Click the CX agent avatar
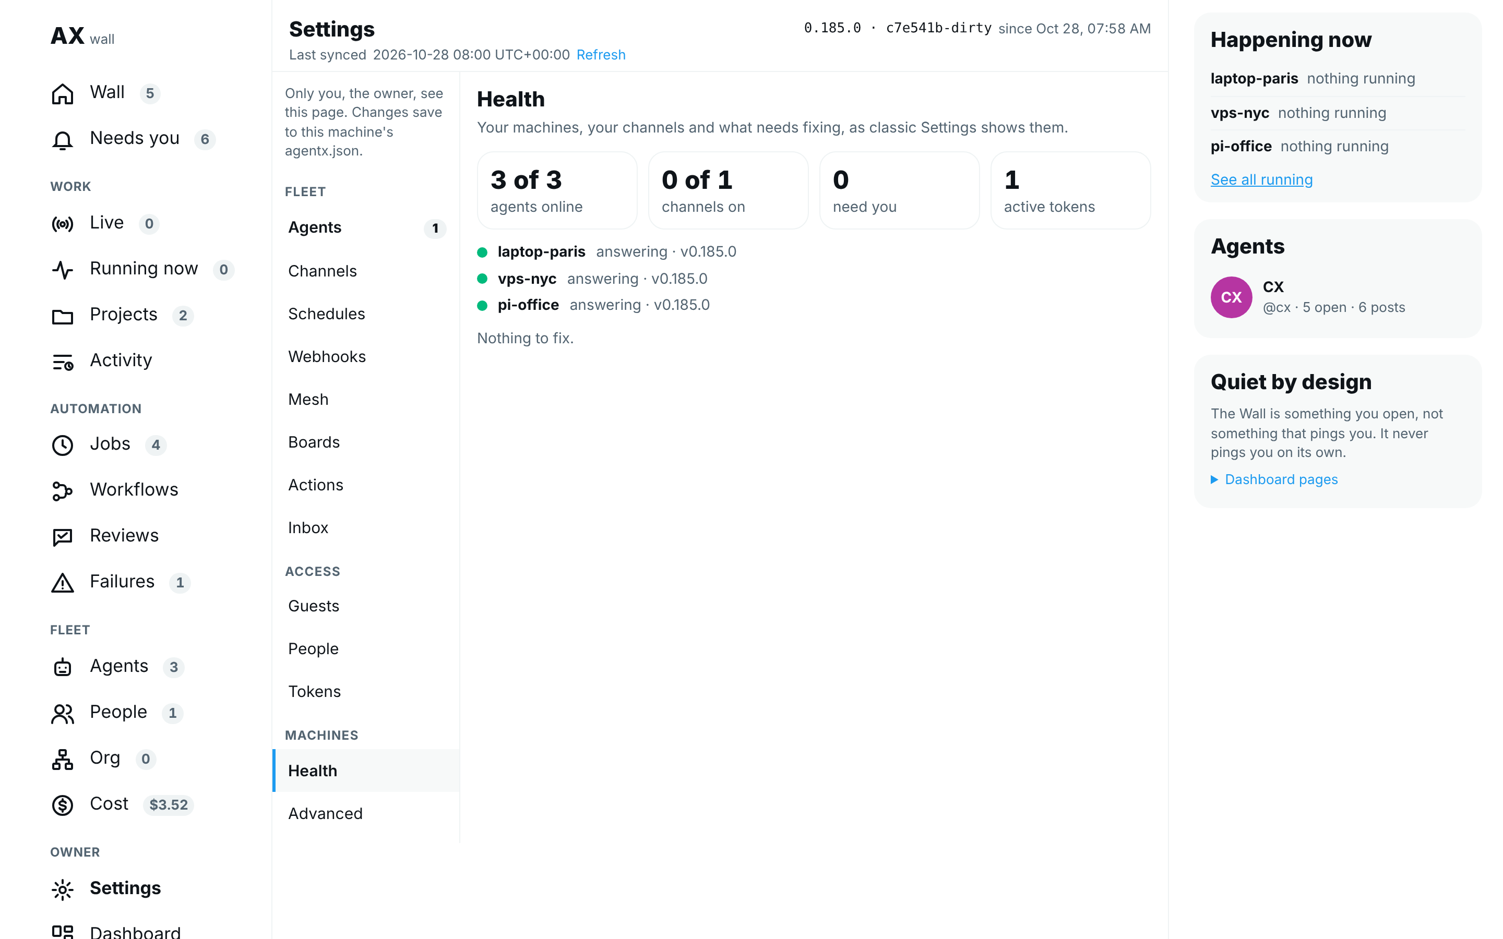1503x939 pixels. [x=1231, y=297]
